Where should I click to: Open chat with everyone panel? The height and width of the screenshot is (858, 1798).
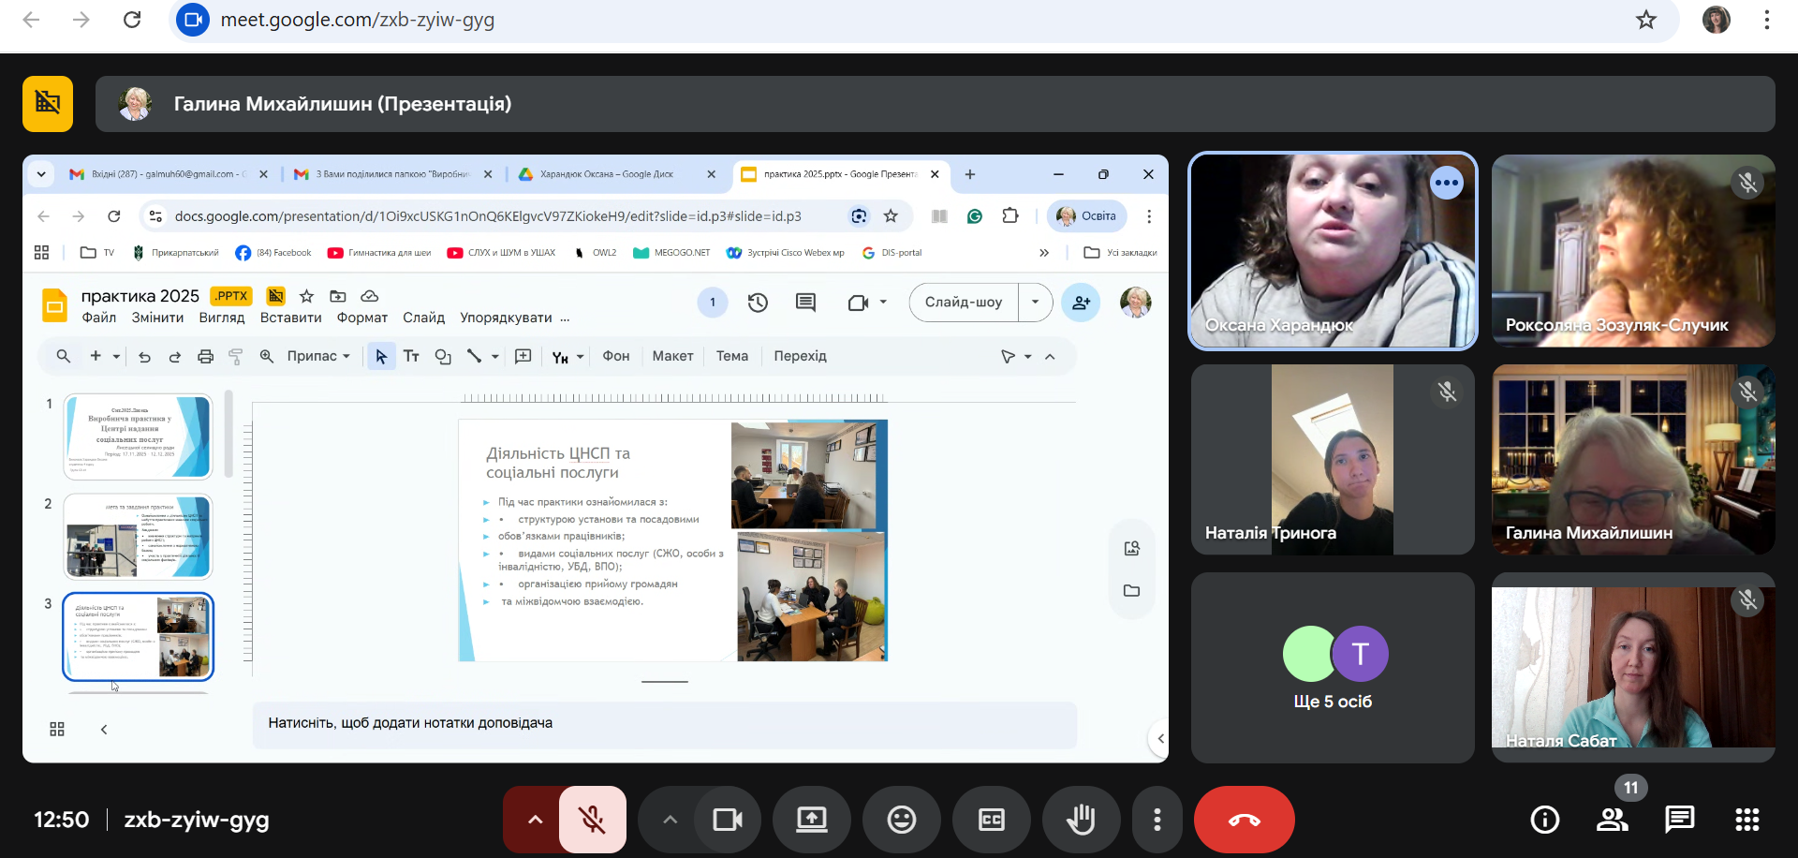tap(1679, 821)
